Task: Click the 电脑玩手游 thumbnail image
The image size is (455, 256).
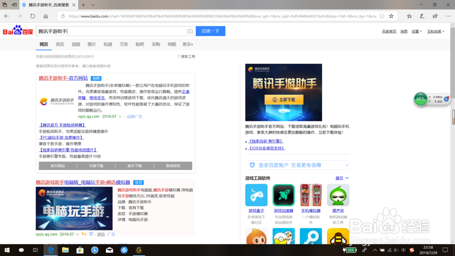Action: [x=74, y=208]
